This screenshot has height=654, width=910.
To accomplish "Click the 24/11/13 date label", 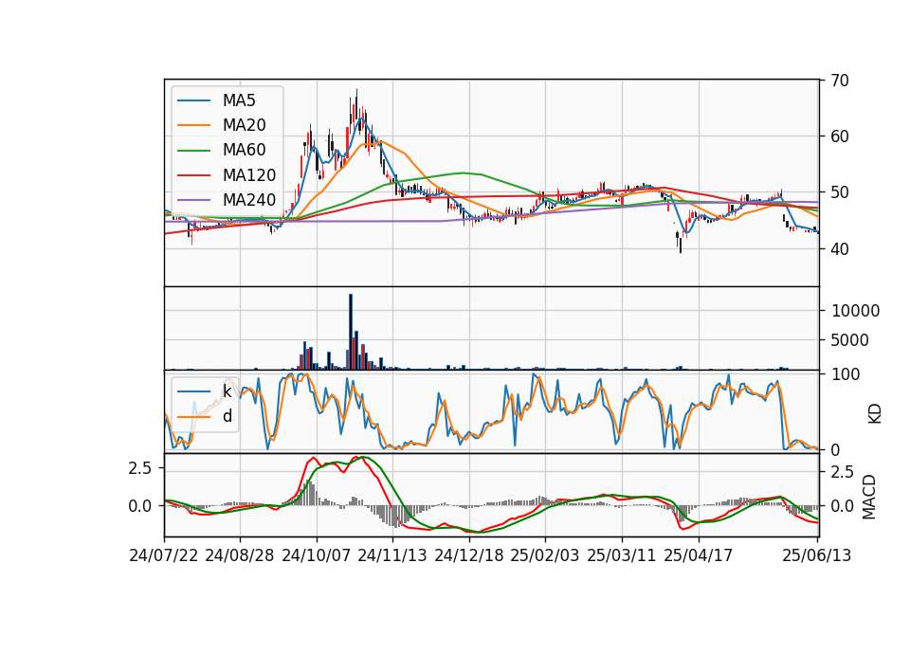I will pyautogui.click(x=392, y=555).
